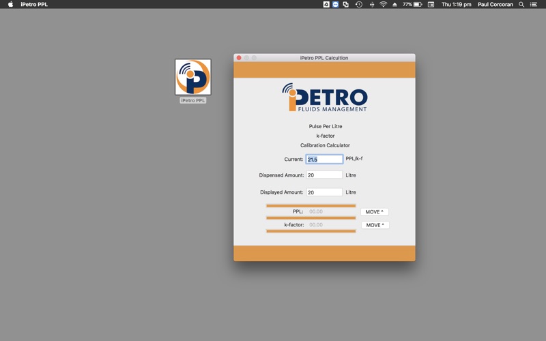This screenshot has width=546, height=341.
Task: Click the "Calibration Calculator" heading text
Action: click(x=325, y=145)
